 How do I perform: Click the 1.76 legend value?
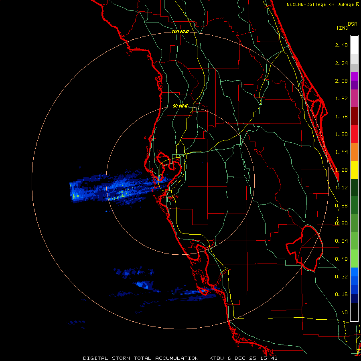[x=341, y=116]
